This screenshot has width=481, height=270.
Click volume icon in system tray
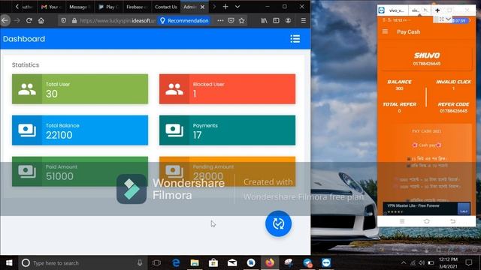point(422,262)
